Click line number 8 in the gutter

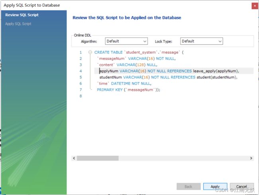(x=80, y=96)
